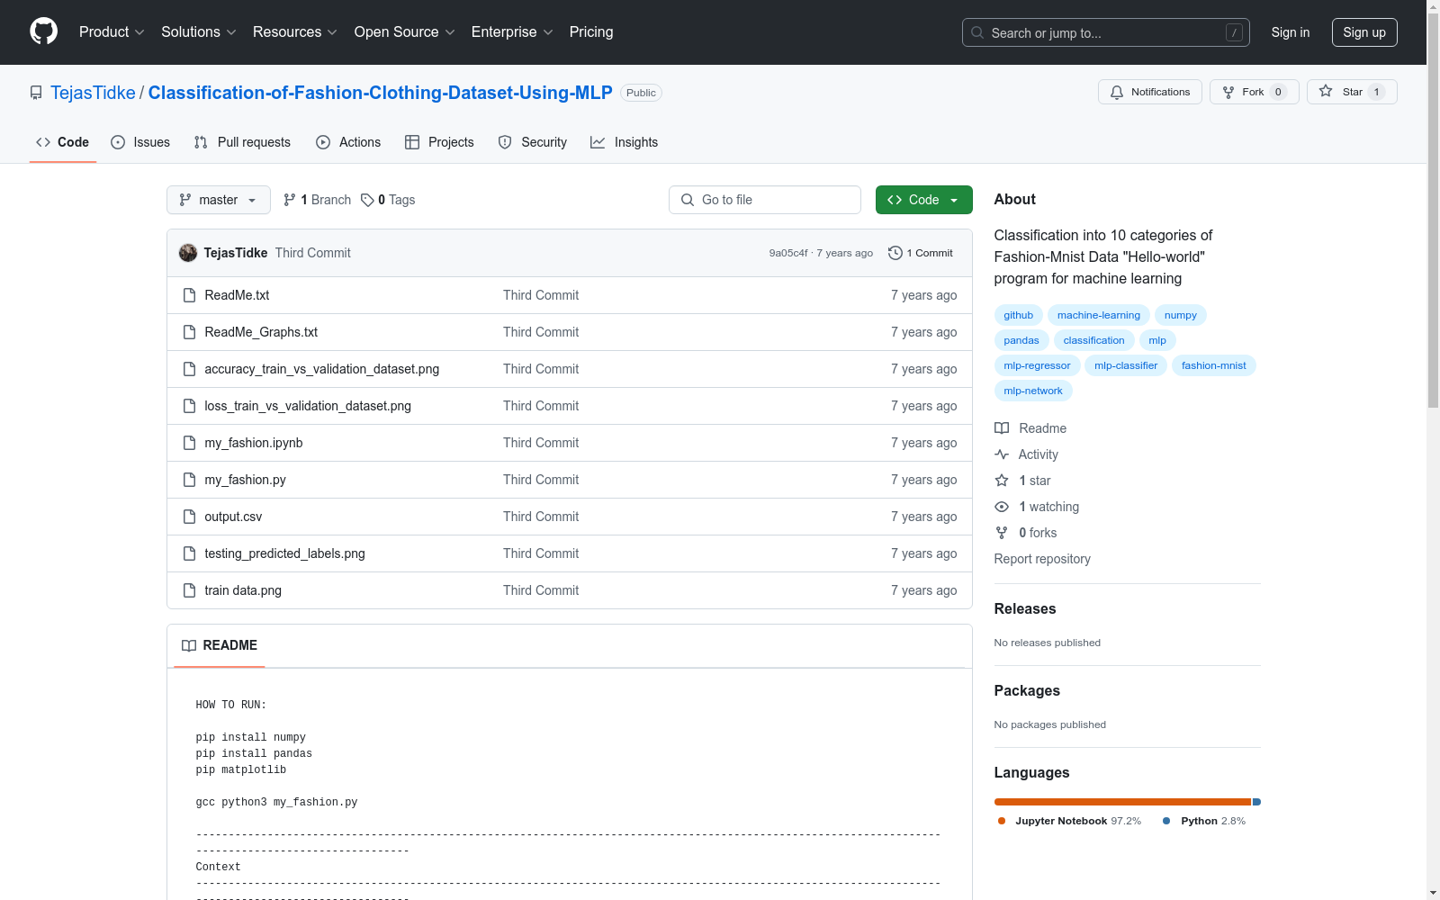Expand the Resources menu

[x=295, y=31]
